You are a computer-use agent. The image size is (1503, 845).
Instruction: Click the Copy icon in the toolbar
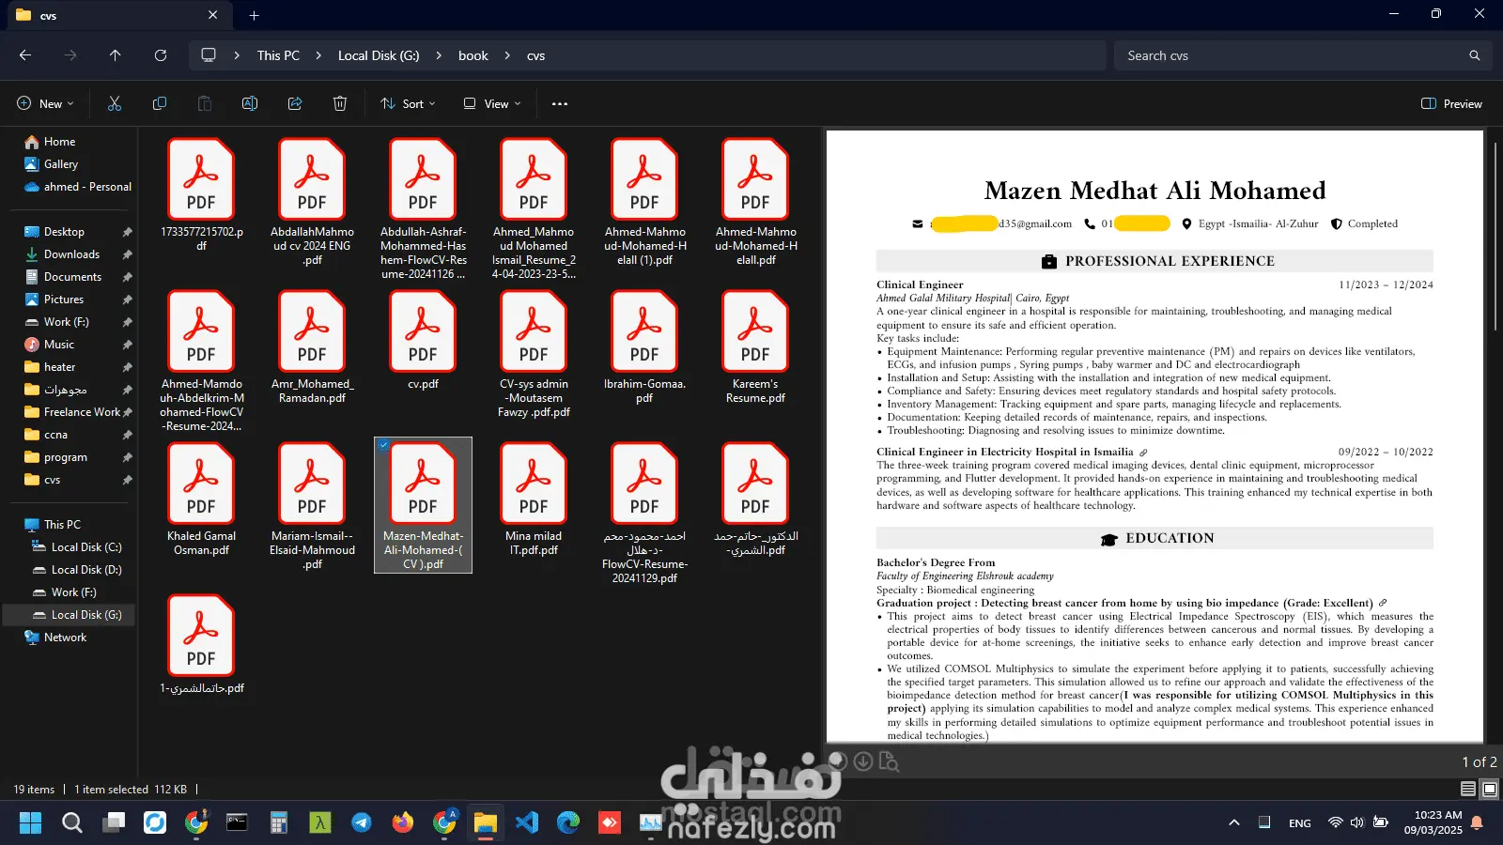pos(160,103)
